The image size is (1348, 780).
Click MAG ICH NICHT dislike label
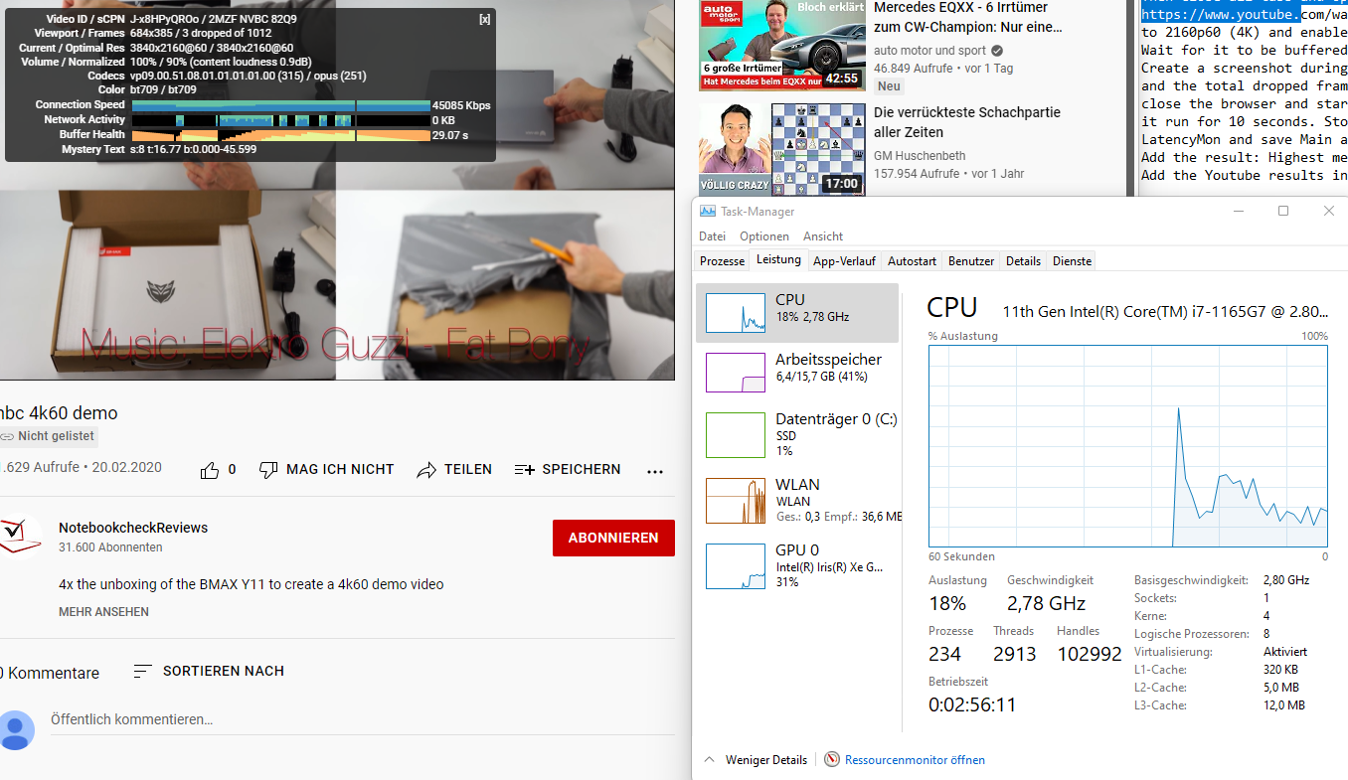(x=340, y=470)
